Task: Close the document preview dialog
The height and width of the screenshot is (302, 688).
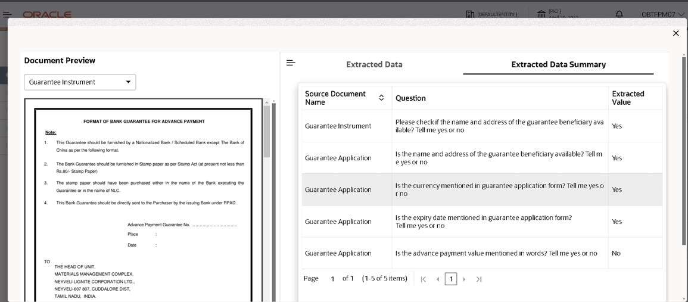Action: click(x=675, y=33)
